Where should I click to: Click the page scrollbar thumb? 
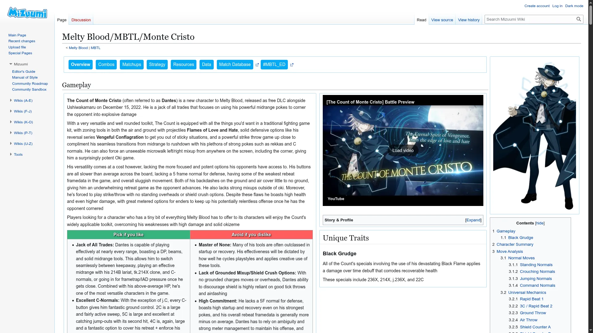tap(591, 15)
